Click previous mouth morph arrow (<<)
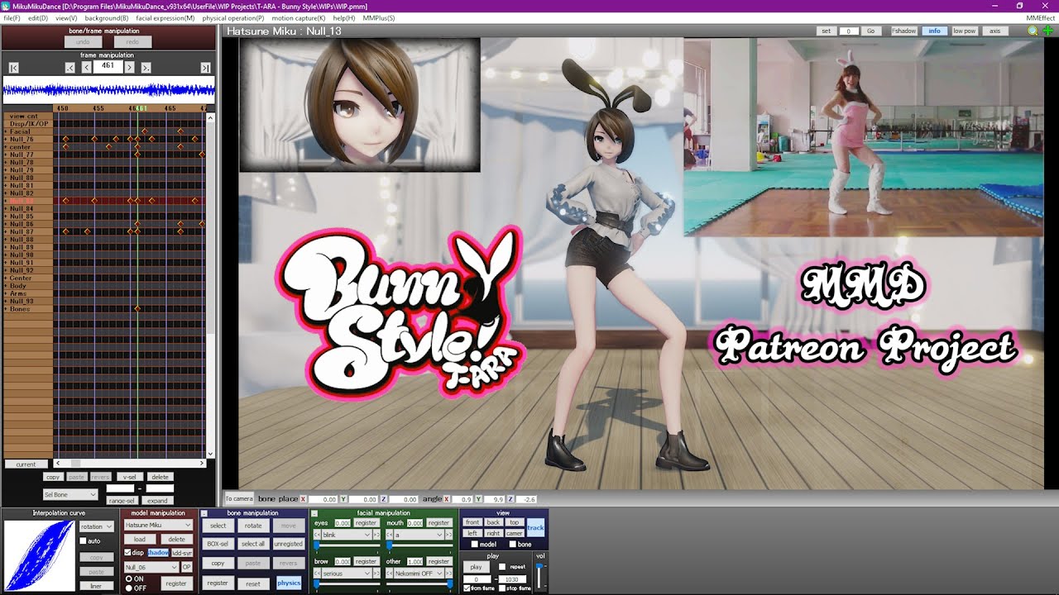This screenshot has height=595, width=1059. point(390,535)
